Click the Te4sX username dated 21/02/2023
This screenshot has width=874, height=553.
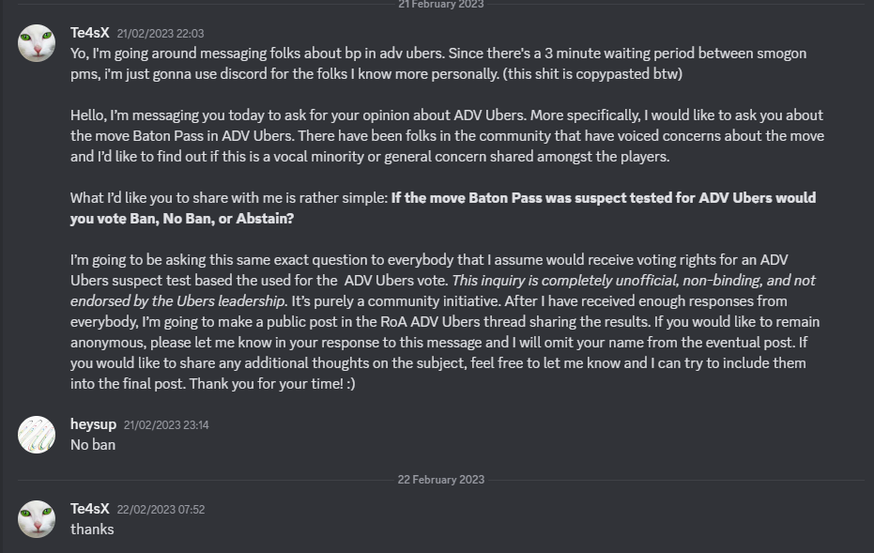coord(89,33)
